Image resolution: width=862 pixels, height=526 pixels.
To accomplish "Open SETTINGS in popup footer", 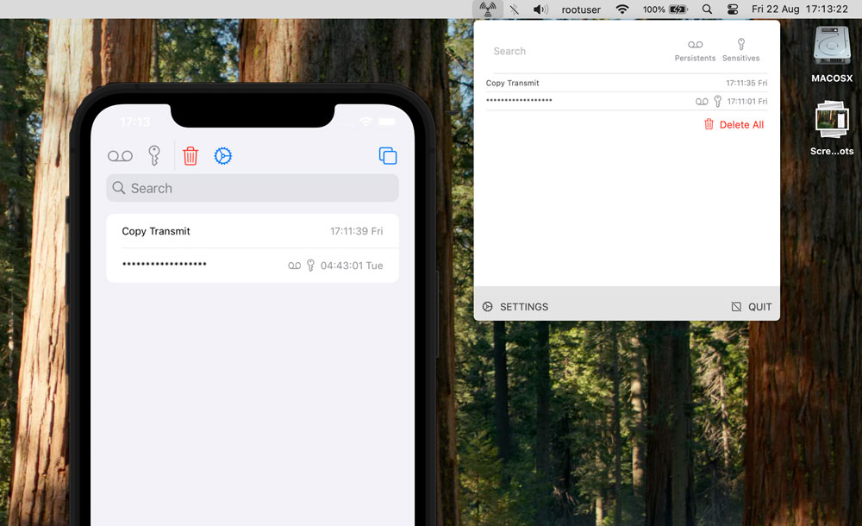I will (x=515, y=307).
